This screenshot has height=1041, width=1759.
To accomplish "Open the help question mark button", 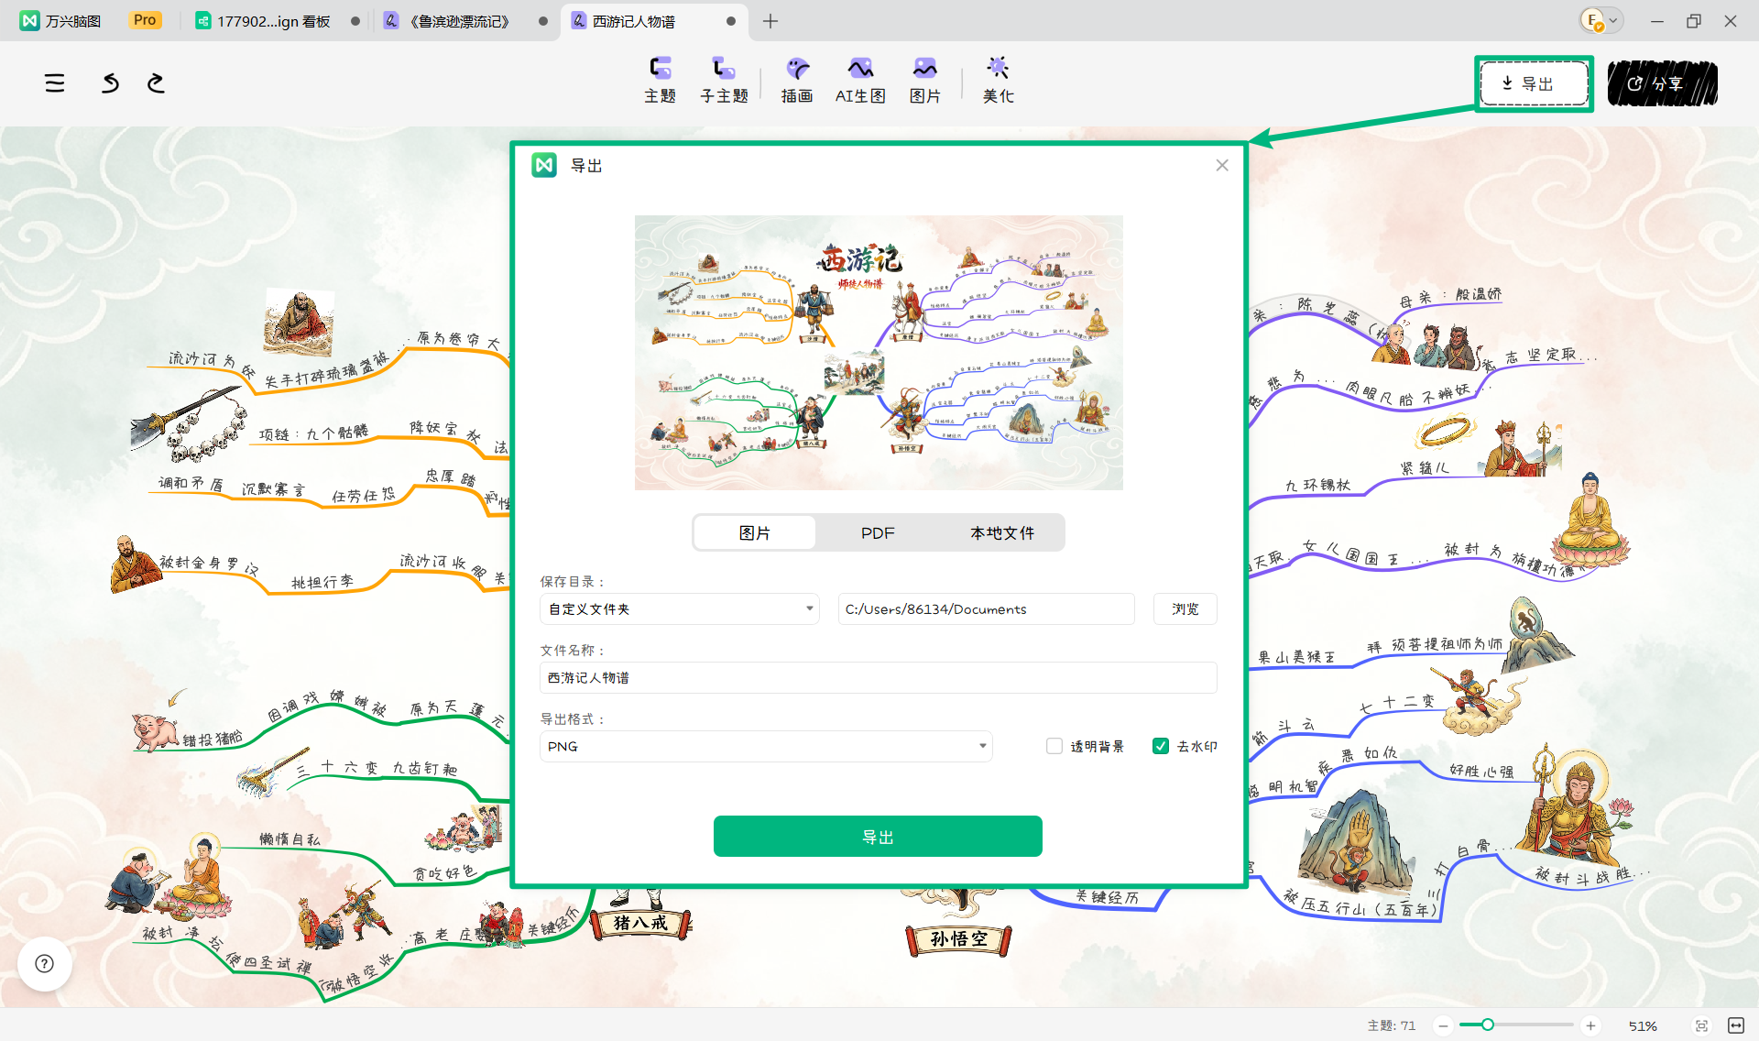I will [44, 963].
